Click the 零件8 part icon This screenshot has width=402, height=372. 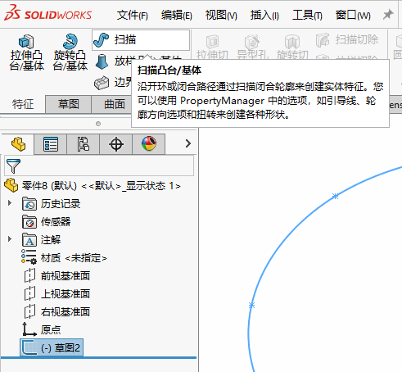point(11,185)
